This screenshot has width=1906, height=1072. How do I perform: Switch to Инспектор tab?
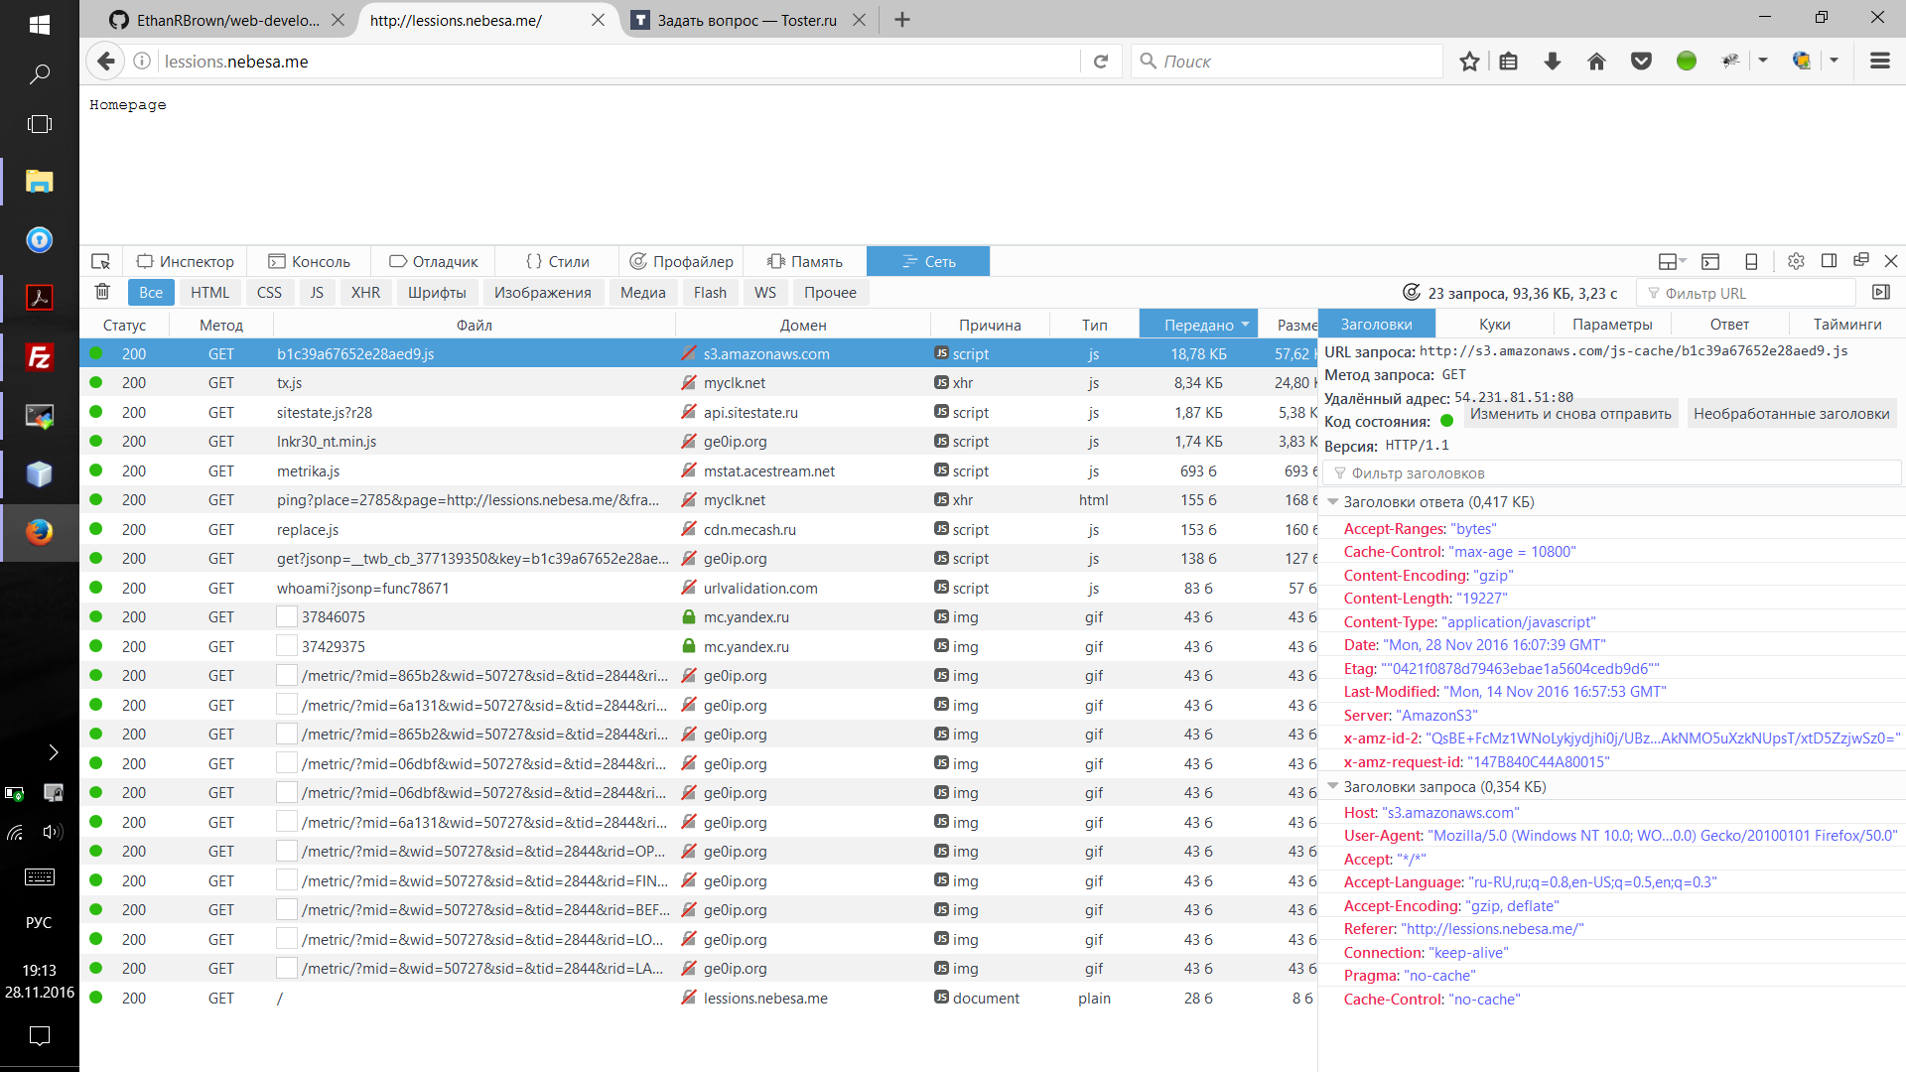pyautogui.click(x=186, y=261)
